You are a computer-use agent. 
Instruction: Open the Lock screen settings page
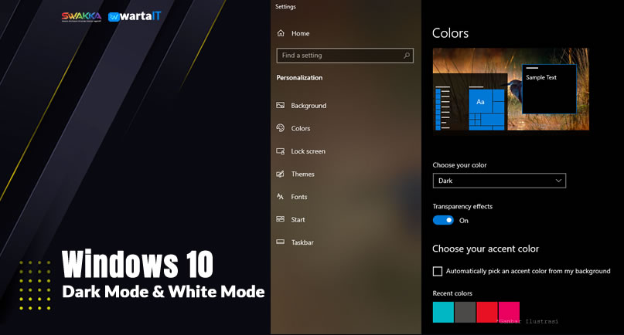point(308,151)
